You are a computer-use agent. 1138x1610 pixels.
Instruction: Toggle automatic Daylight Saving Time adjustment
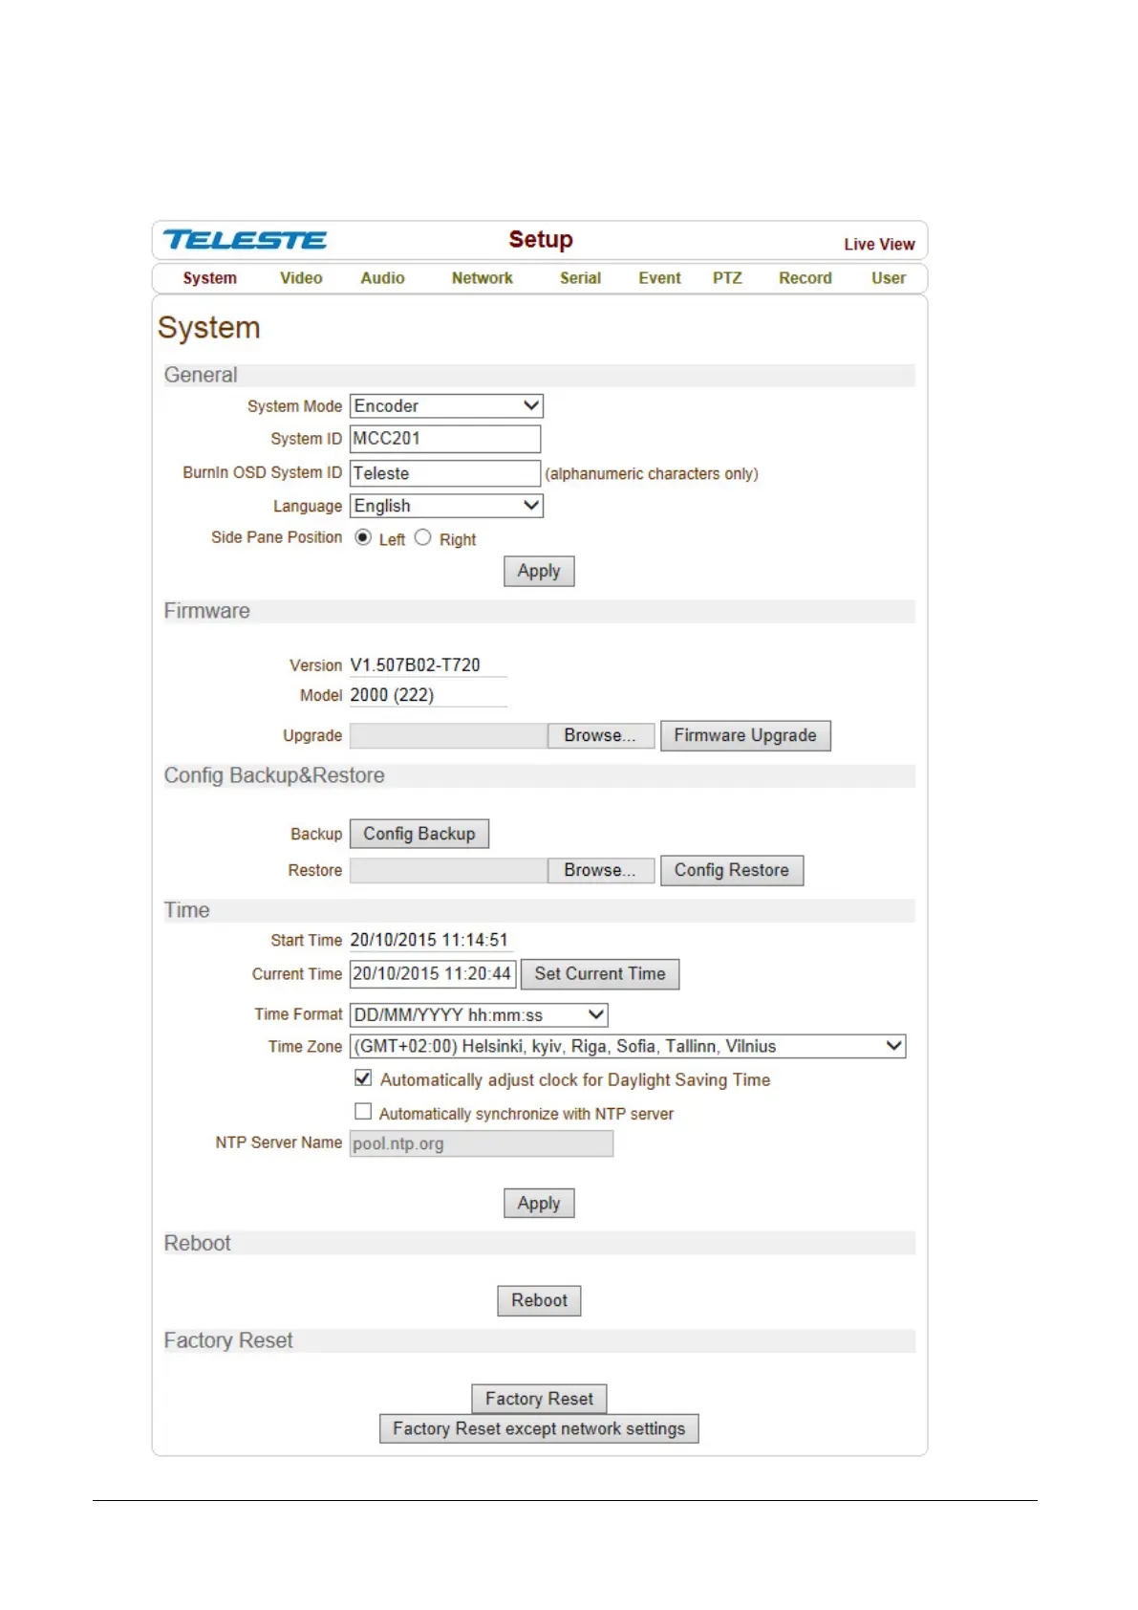pos(363,1078)
